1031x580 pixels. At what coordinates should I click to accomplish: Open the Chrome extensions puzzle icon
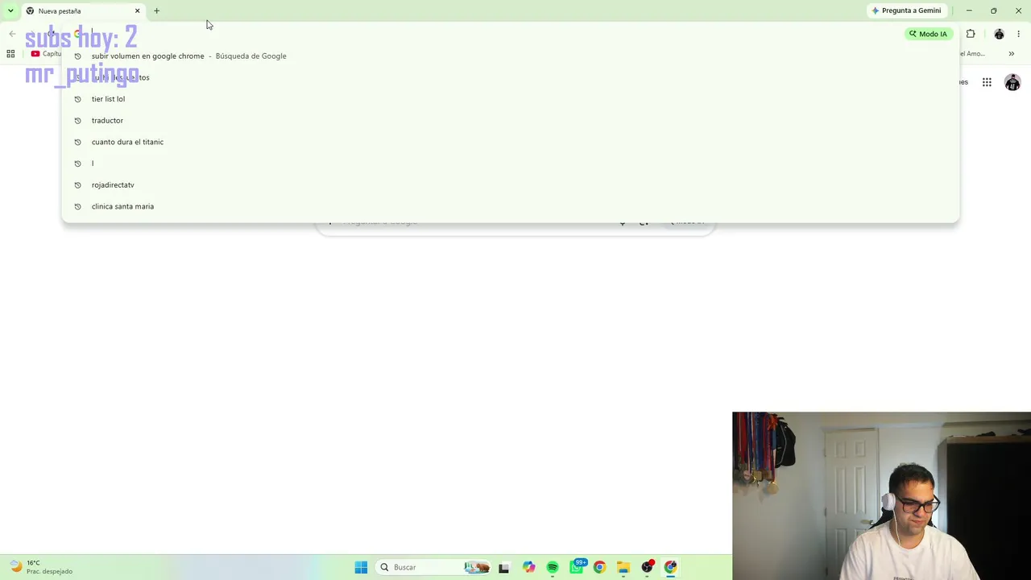[971, 34]
